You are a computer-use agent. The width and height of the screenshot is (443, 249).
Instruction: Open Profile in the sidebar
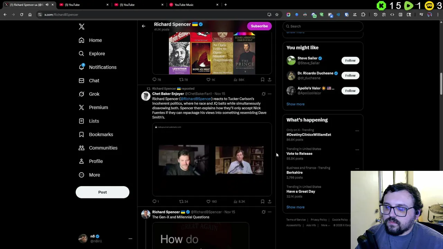coord(91,161)
